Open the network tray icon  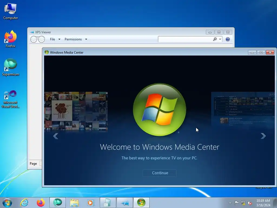point(243,203)
